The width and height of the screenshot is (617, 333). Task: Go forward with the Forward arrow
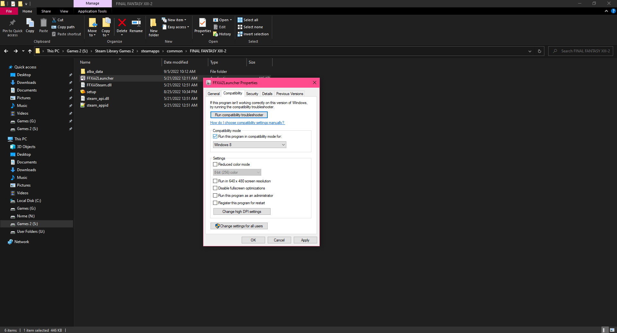pos(15,51)
